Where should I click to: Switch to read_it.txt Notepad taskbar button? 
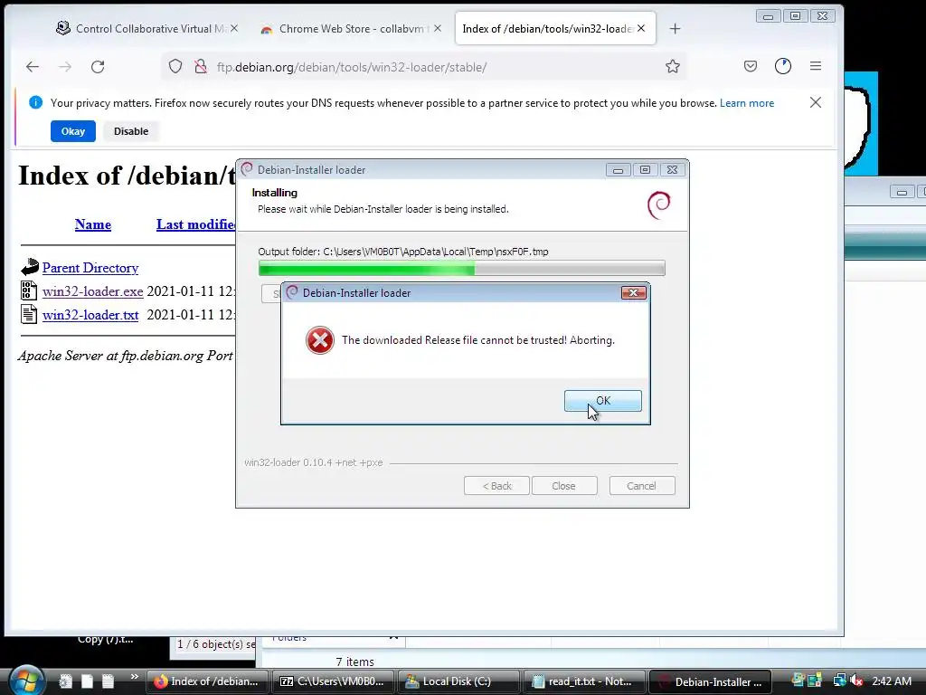click(585, 681)
